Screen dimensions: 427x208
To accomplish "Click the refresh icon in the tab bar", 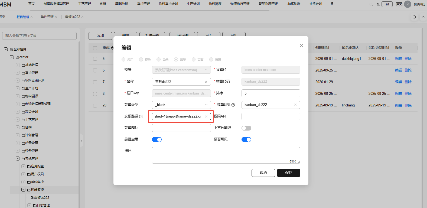I will pyautogui.click(x=414, y=17).
